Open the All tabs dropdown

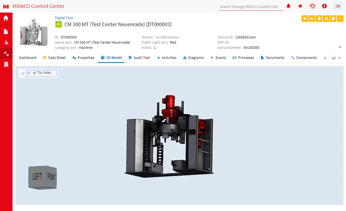(336, 58)
